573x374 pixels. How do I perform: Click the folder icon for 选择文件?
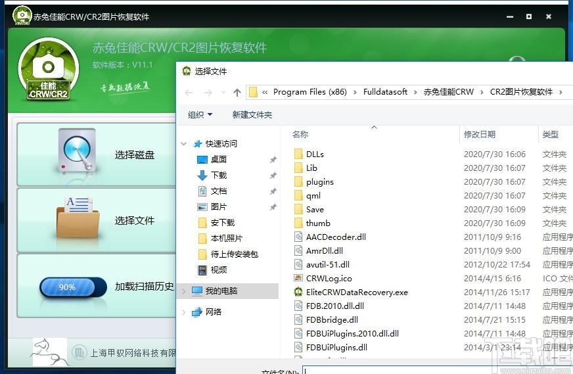click(78, 218)
